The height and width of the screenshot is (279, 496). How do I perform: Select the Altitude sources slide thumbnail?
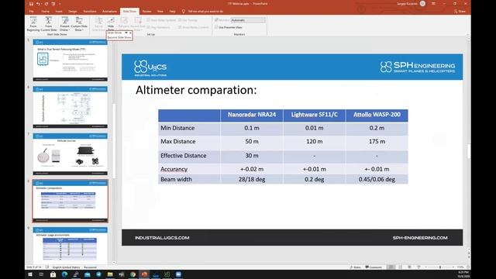(71, 154)
